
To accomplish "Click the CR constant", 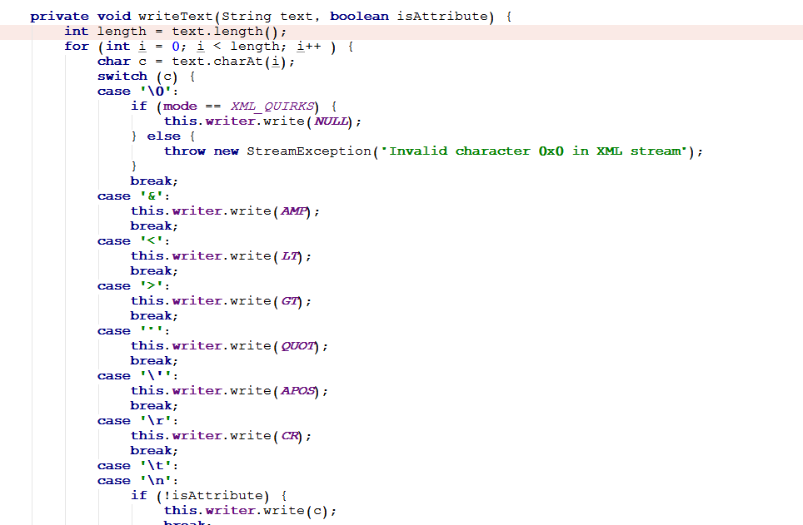I will (x=289, y=436).
